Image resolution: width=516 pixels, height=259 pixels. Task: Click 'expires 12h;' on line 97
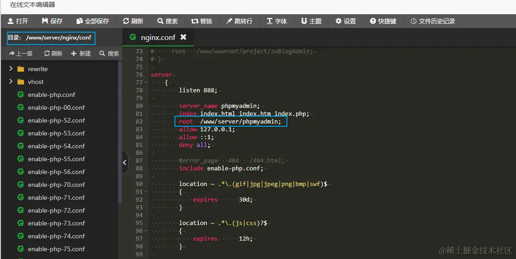click(223, 239)
